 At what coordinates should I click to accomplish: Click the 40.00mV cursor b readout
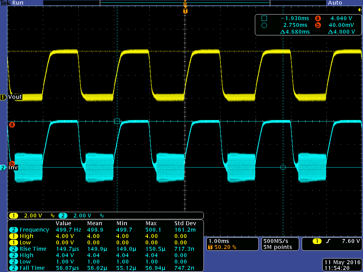[x=341, y=25]
